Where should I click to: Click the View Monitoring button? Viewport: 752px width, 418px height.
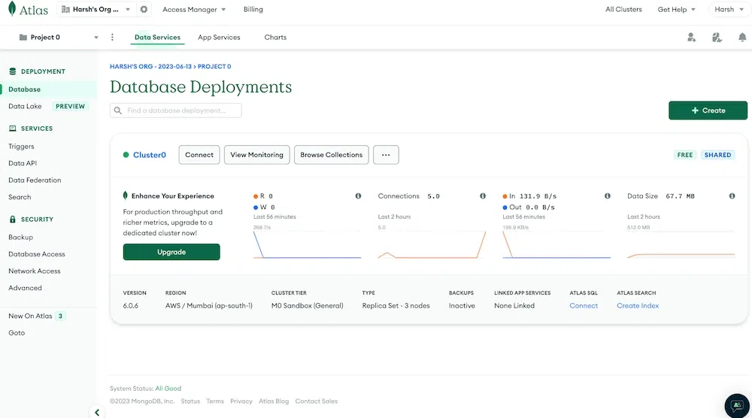point(256,155)
